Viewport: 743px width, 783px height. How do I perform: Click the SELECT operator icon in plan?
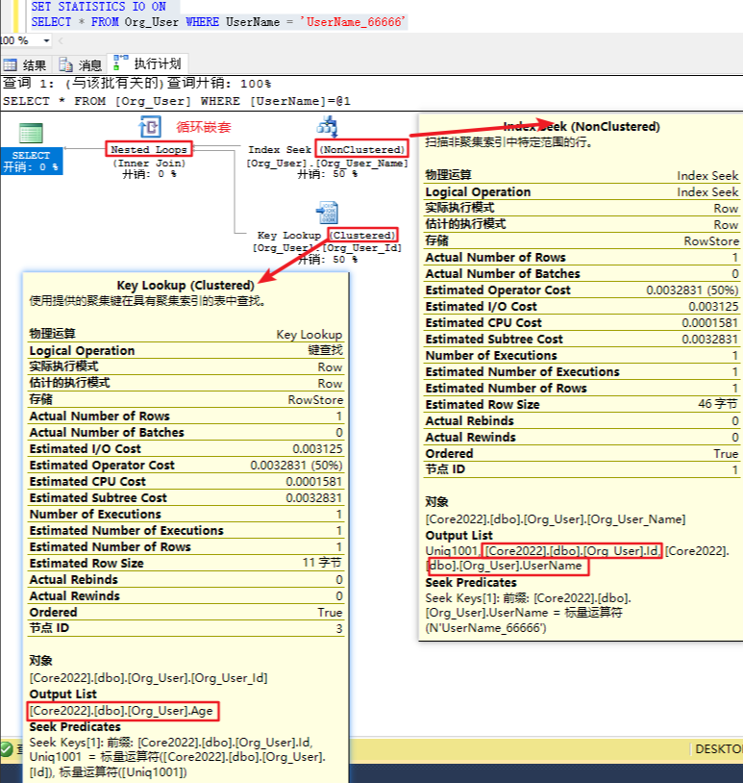pos(31,134)
